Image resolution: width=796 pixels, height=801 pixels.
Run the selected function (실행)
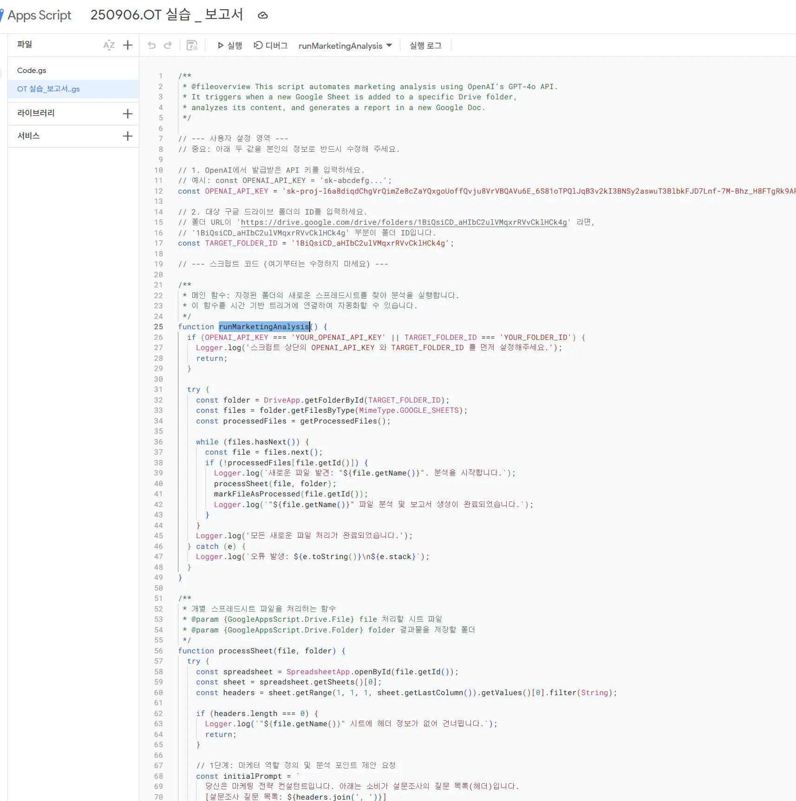point(230,46)
